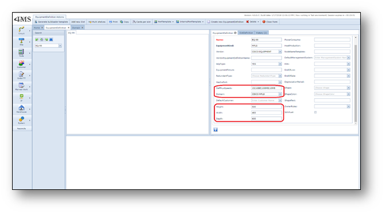
Task: Expand the RedundantType dropdown
Action: 280,76
